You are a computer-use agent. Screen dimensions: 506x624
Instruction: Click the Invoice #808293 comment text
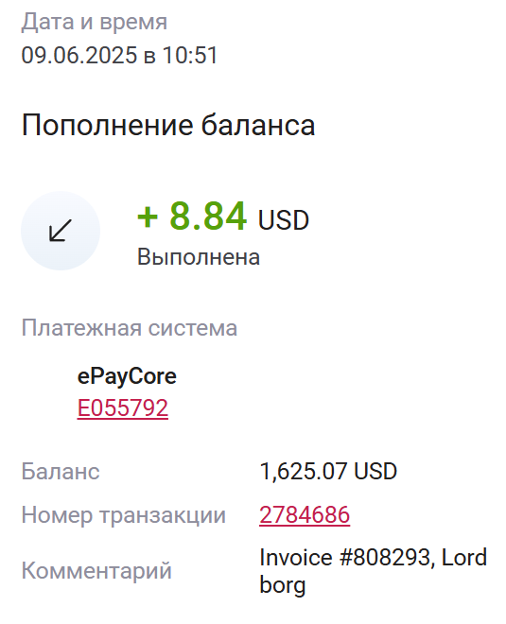coord(345,557)
